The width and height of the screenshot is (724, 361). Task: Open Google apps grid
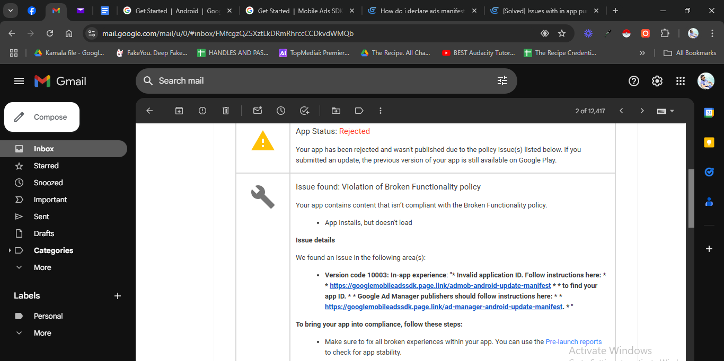click(x=681, y=81)
